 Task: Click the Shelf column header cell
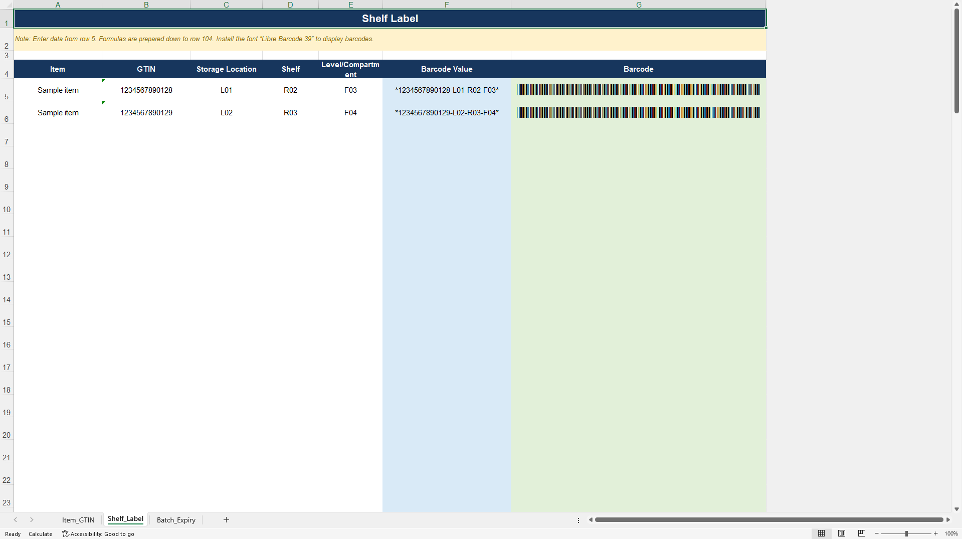pyautogui.click(x=290, y=69)
